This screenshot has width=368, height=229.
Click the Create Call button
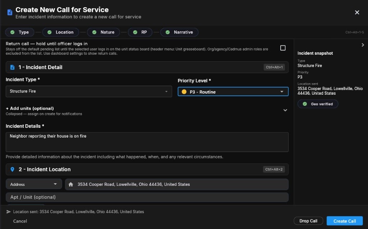(x=345, y=221)
